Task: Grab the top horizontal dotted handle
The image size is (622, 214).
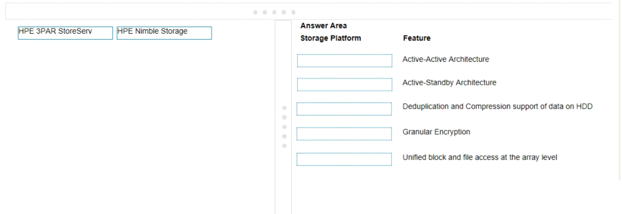Action: 274,12
